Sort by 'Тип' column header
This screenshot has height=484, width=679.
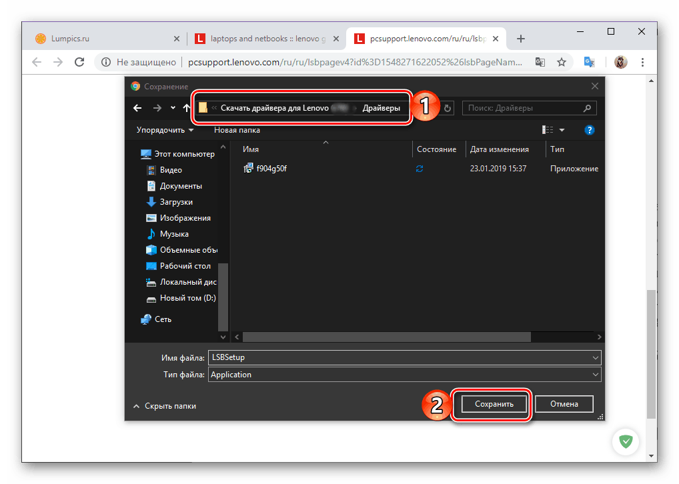(557, 149)
